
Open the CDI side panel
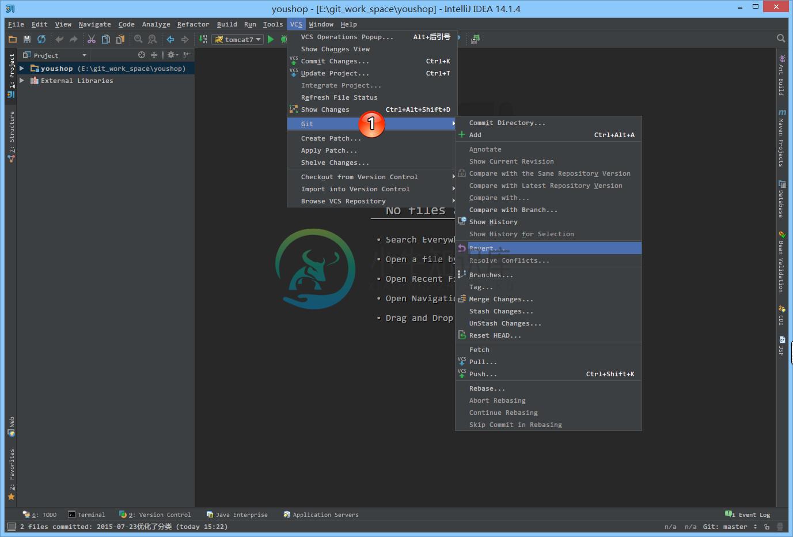(782, 316)
